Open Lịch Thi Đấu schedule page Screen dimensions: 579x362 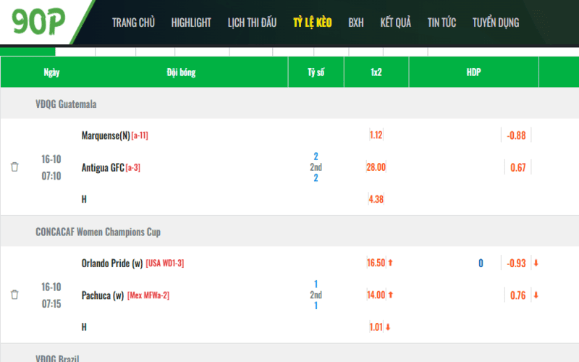click(252, 22)
